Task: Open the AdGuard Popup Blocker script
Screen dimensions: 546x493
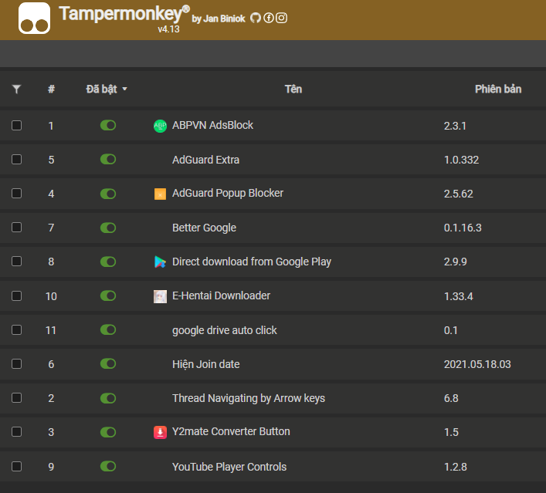Action: click(228, 193)
